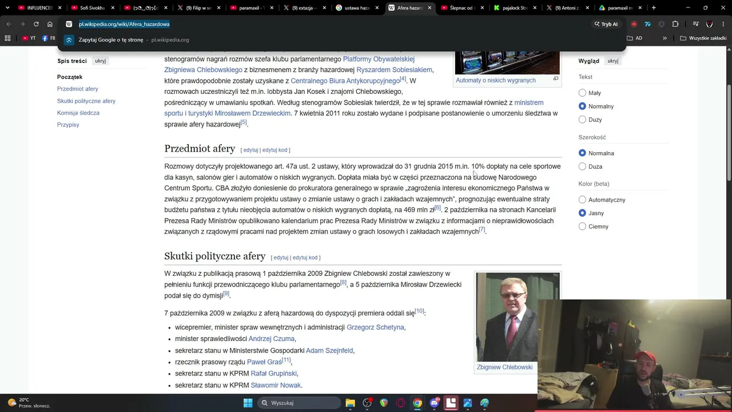The image size is (732, 412).
Task: Open OBS Studio from the taskbar
Action: (x=367, y=403)
